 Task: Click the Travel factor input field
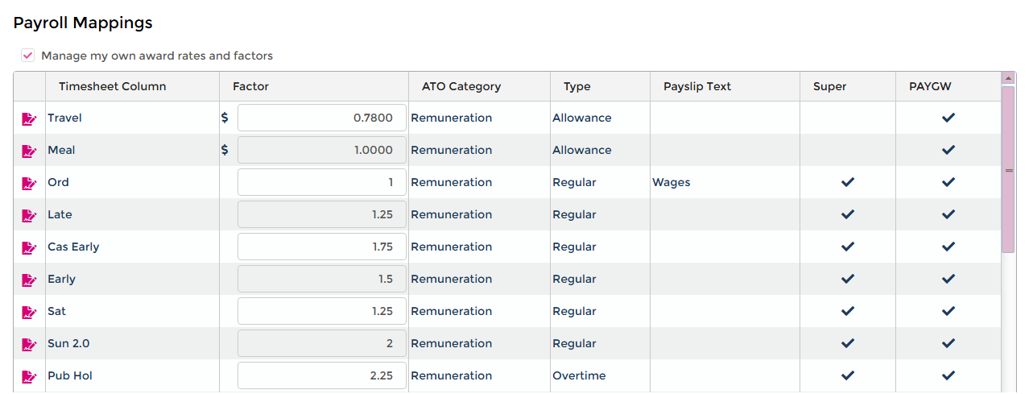(321, 118)
